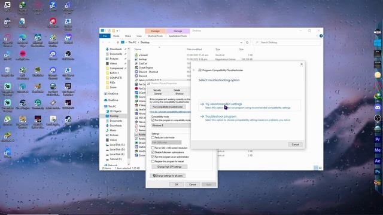Viewport: 383px width, 215px height.
Task: Click 'This PC' in the address bar path
Action: point(132,42)
